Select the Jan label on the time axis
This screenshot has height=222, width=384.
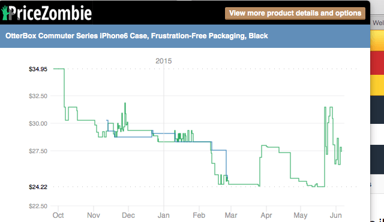(164, 215)
